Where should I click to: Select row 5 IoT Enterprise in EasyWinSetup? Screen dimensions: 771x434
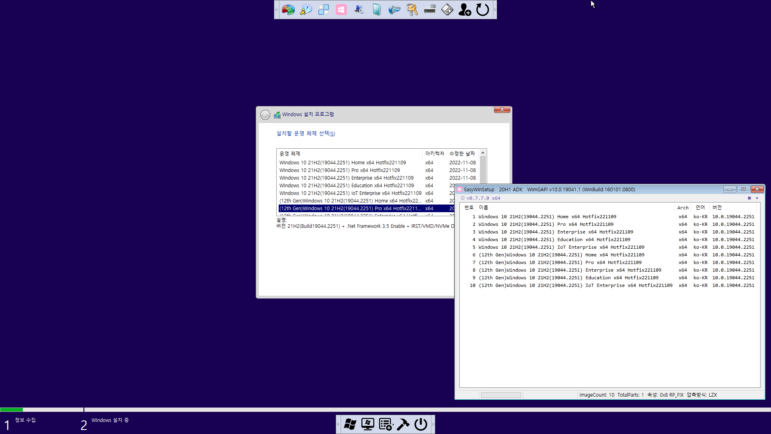tap(609, 247)
